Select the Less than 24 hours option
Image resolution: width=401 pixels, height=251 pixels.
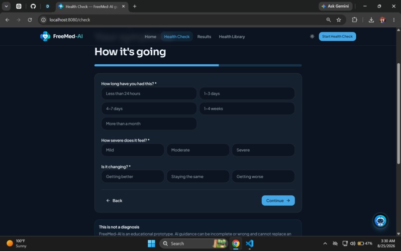click(x=149, y=94)
